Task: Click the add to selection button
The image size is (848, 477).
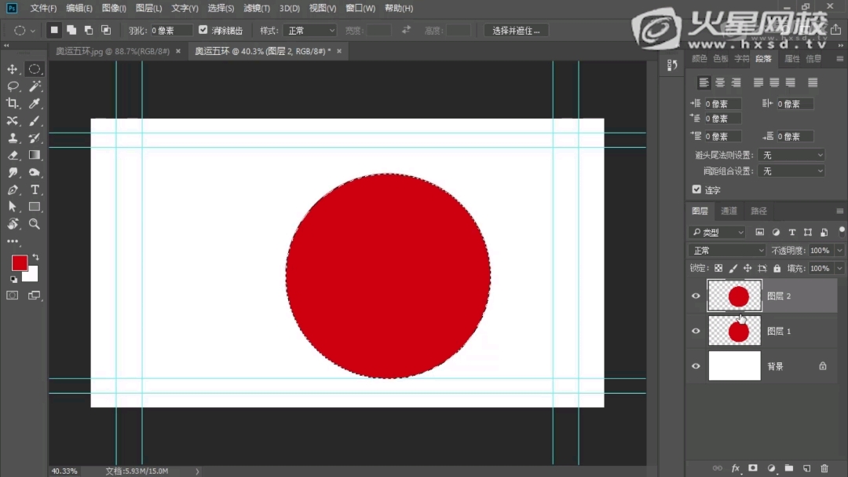Action: (x=71, y=31)
